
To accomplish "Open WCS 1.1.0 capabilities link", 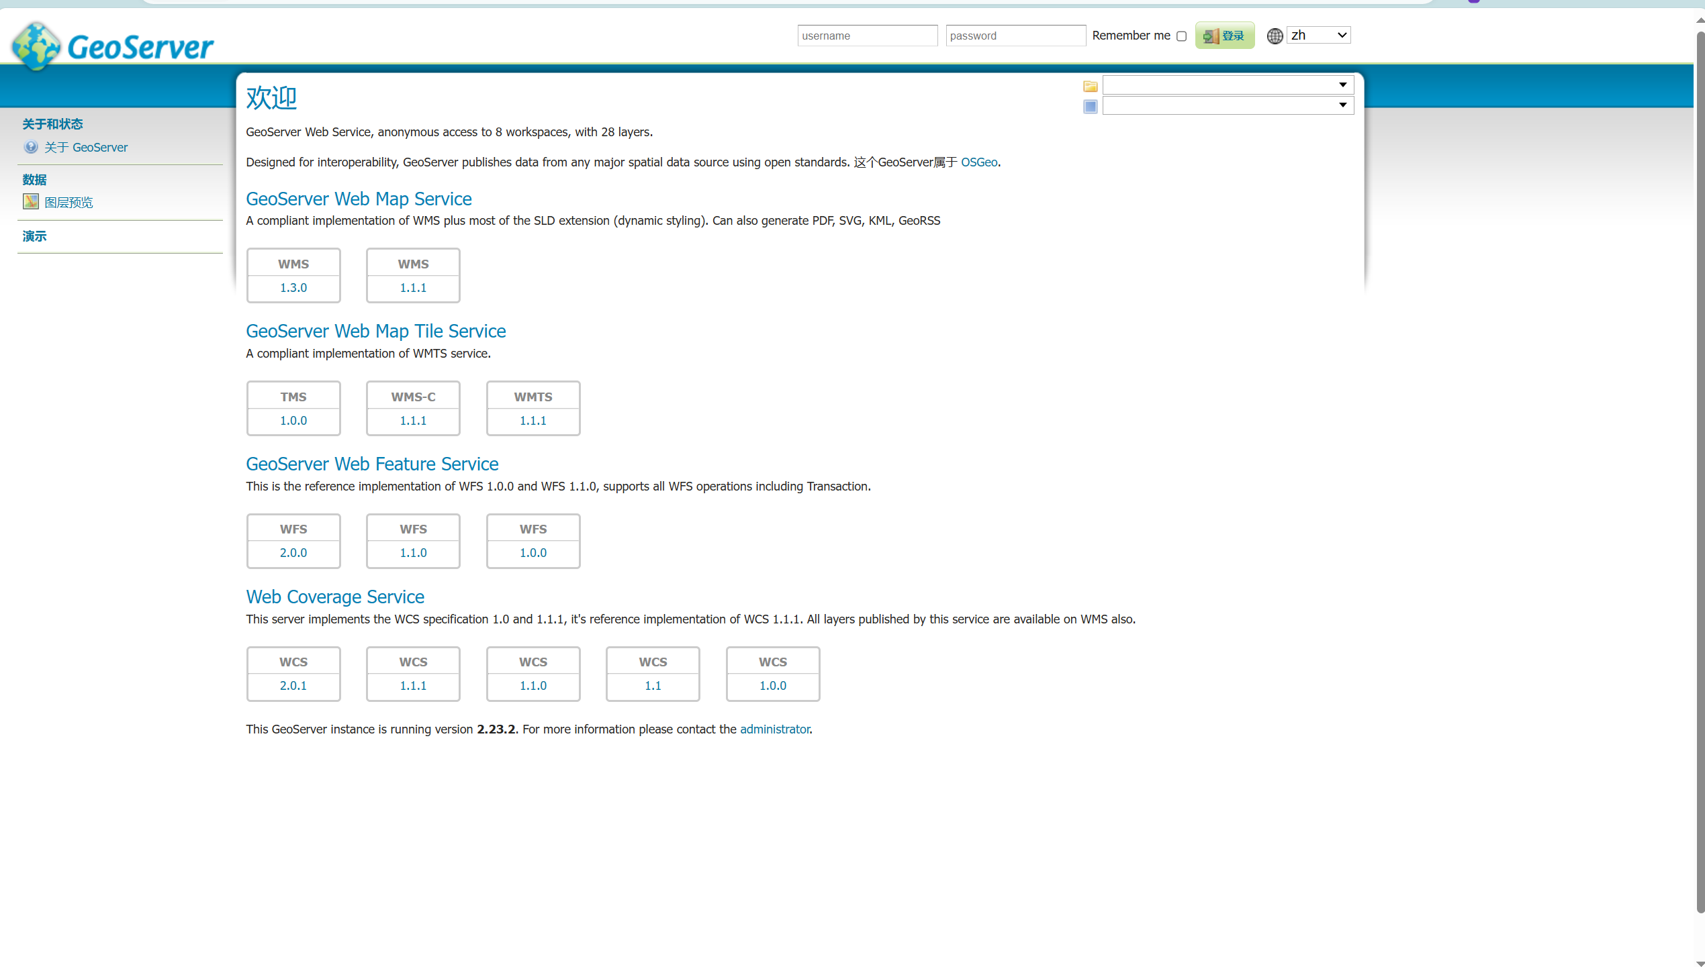I will pyautogui.click(x=533, y=686).
